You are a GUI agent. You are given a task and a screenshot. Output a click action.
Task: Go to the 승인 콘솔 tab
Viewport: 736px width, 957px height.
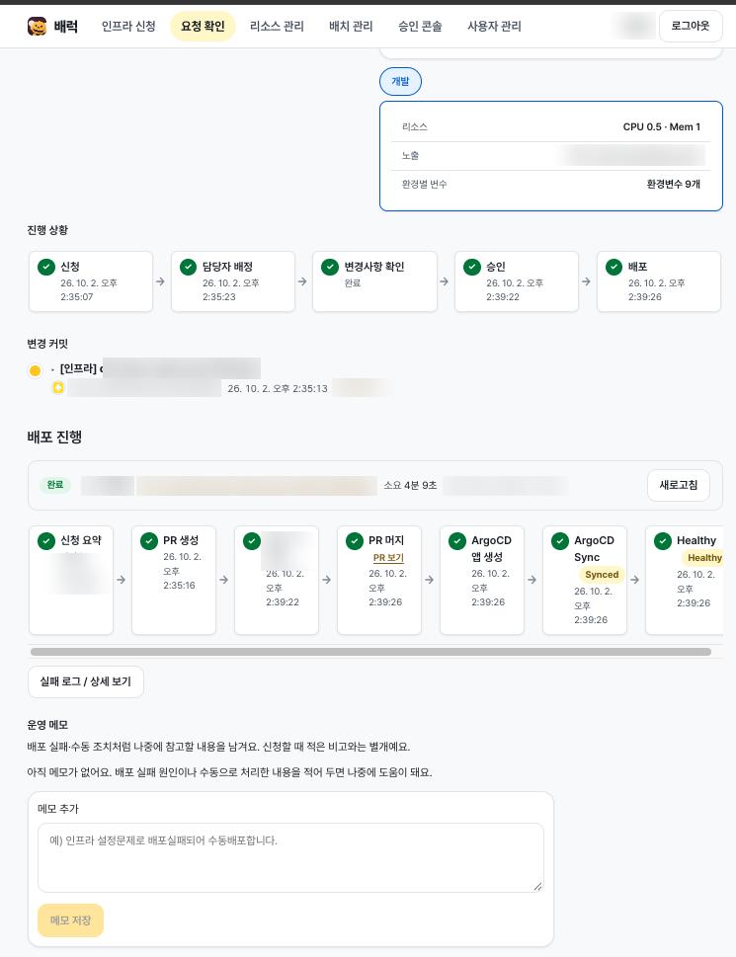[420, 27]
